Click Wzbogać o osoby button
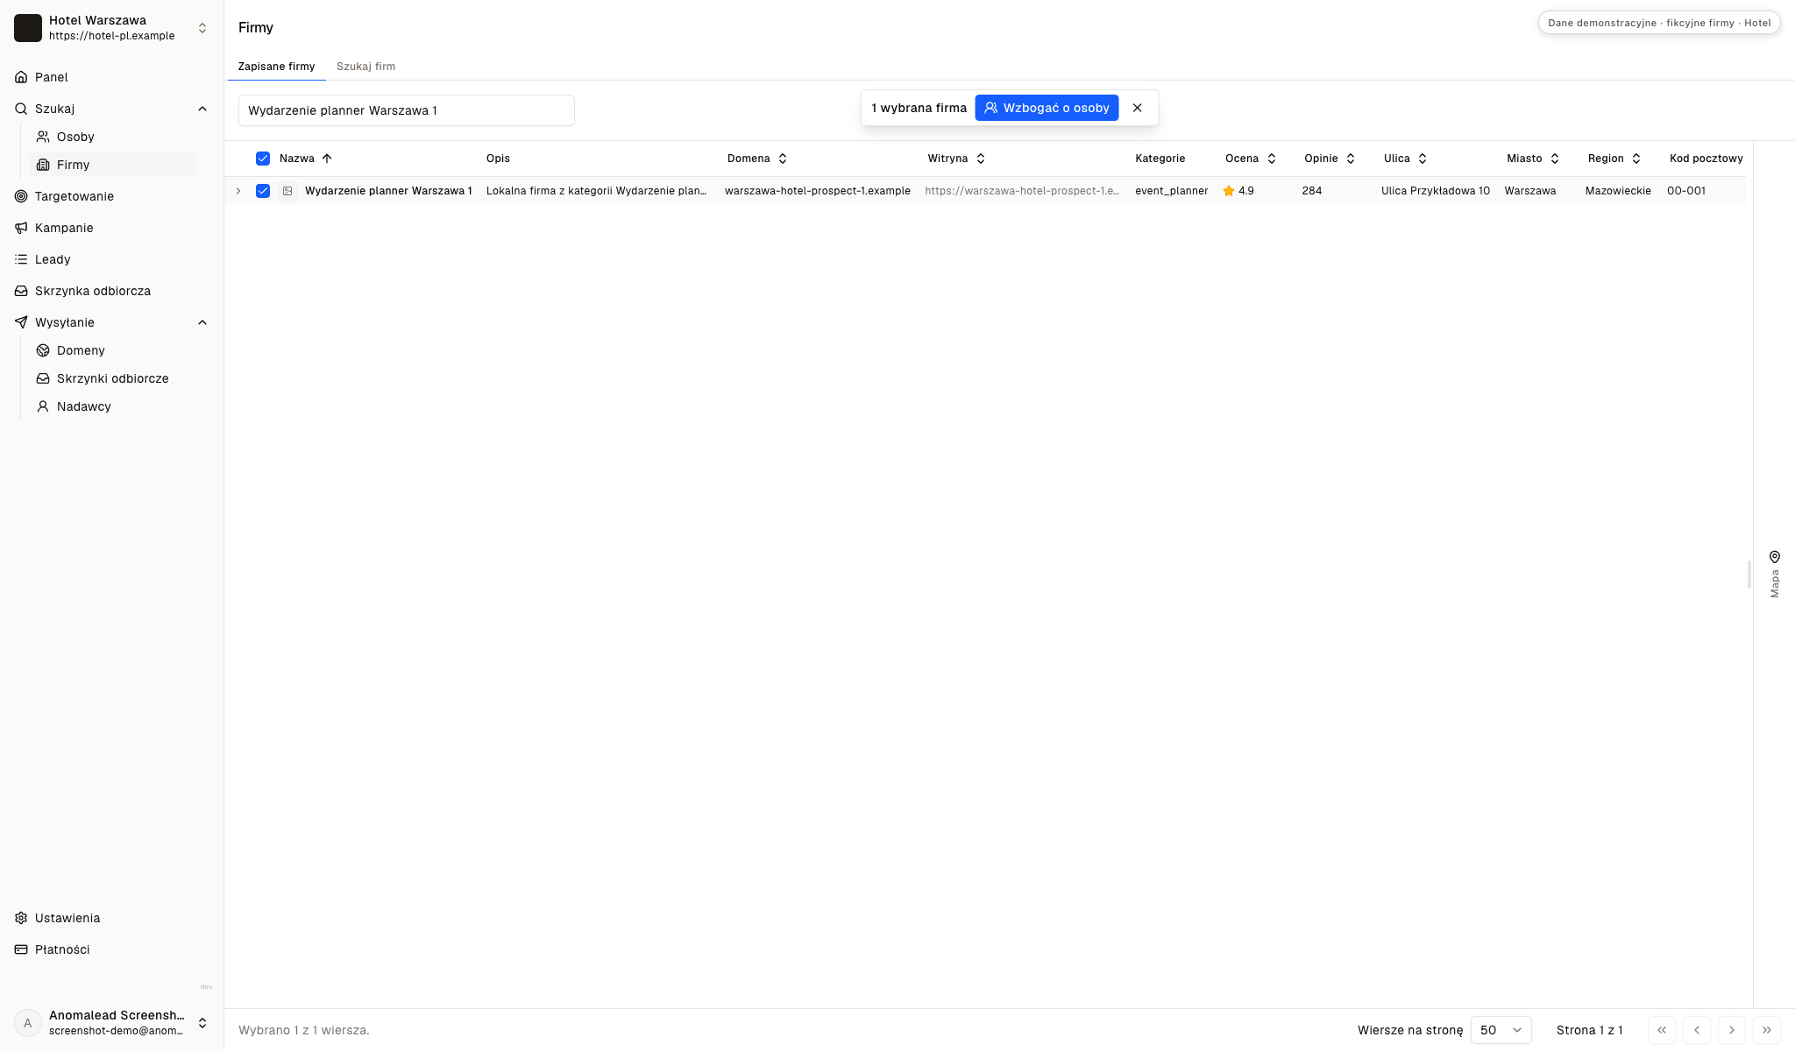This screenshot has height=1051, width=1795. (1046, 108)
